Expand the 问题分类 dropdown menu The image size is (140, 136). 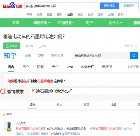click(x=41, y=23)
